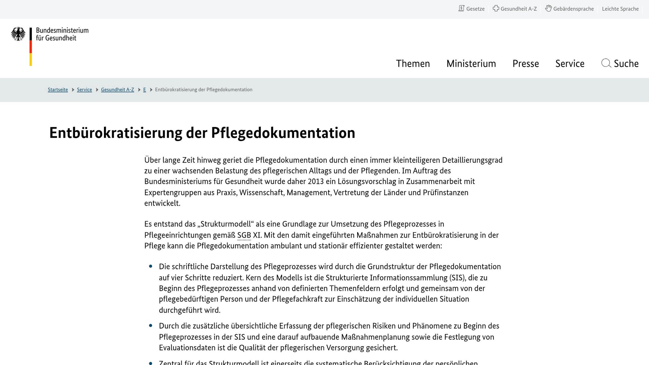Open the Suche search panel
This screenshot has width=649, height=365.
coord(626,63)
